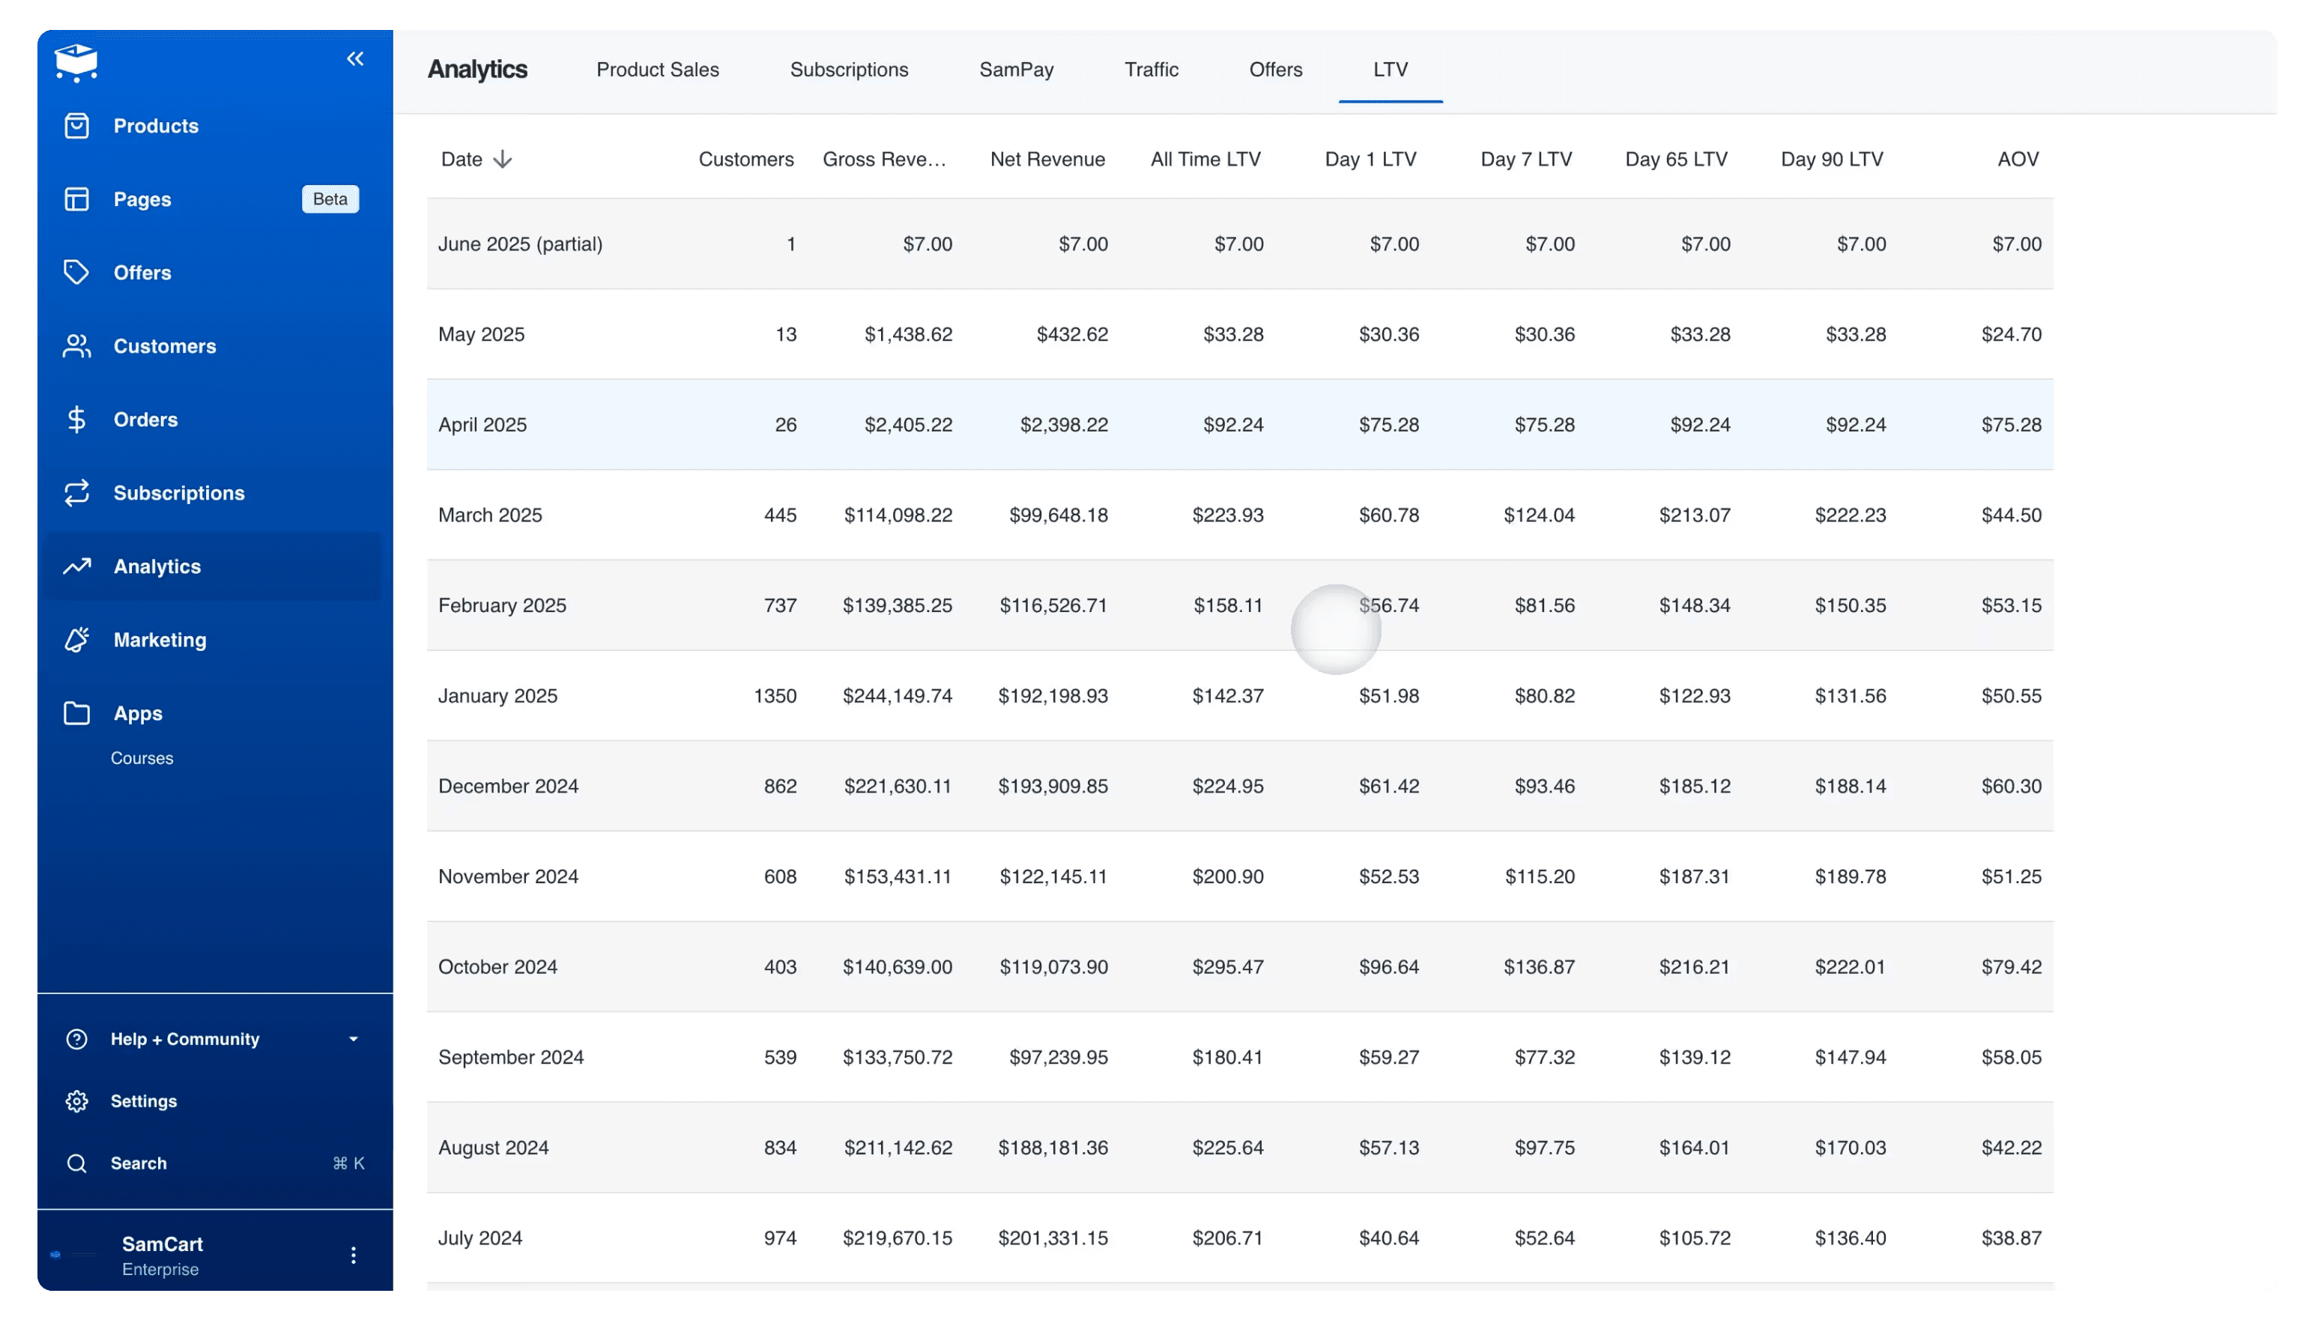Click the Search button in sidebar
This screenshot has width=2321, height=1326.
coord(139,1163)
